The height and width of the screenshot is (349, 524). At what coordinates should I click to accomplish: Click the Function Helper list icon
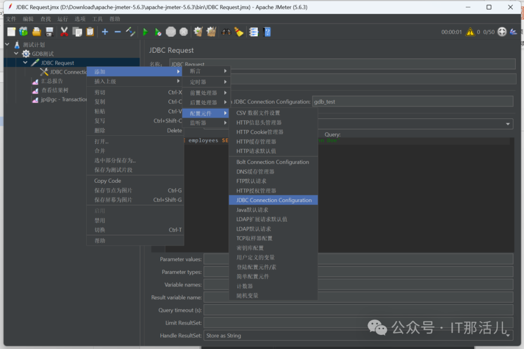point(254,32)
